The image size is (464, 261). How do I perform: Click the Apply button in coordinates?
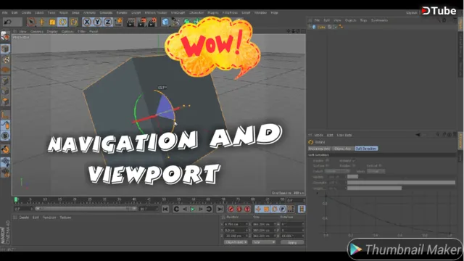[292, 242]
